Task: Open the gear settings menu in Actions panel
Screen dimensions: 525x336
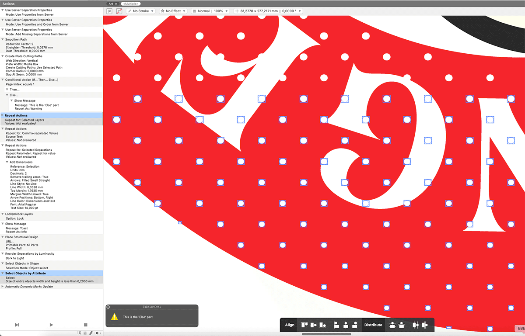Action: [98, 333]
